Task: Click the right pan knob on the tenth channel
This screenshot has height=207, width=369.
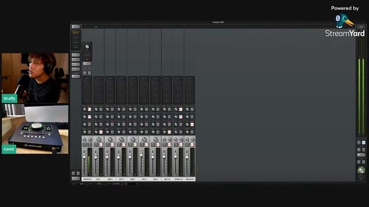Action: click(193, 140)
